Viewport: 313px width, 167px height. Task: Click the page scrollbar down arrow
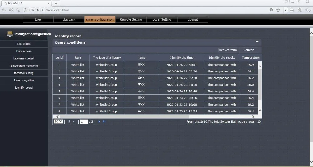coord(311,162)
